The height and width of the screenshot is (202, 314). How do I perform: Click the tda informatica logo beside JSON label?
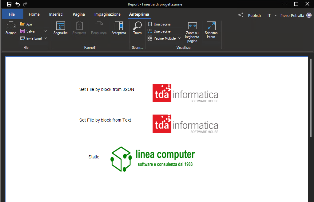click(185, 93)
